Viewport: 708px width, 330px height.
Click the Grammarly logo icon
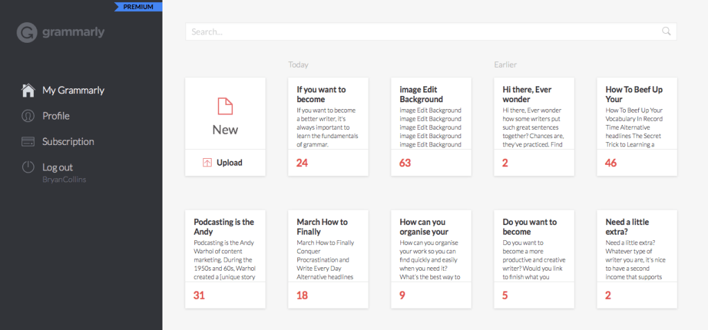(26, 32)
